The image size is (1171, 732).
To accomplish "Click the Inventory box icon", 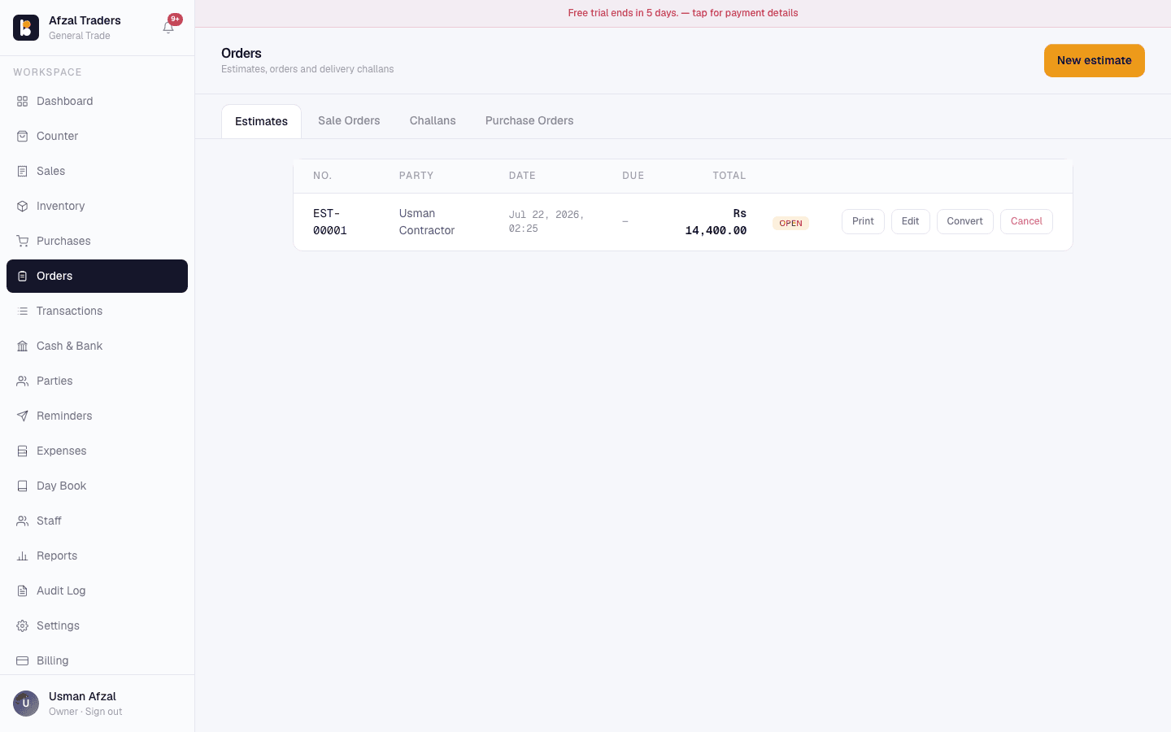I will [x=23, y=207].
